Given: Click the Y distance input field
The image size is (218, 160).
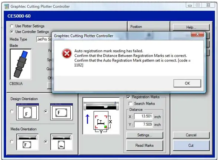Looking at the screenshot, I should pos(143,124).
